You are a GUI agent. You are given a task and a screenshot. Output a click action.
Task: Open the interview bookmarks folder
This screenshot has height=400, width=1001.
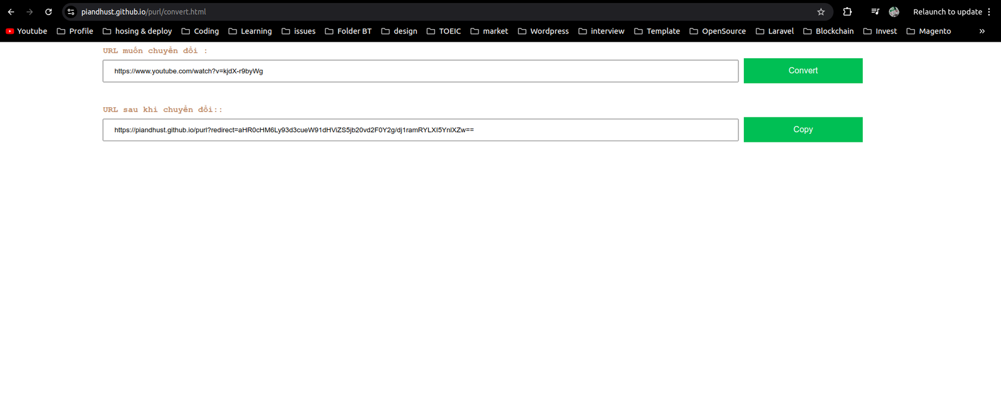point(601,31)
